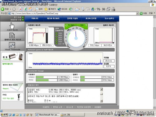Open the address bar URL dropdown
The height and width of the screenshot is (117, 156).
point(137,13)
